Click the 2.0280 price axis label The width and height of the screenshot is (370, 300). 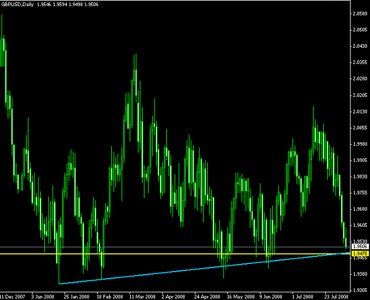tap(360, 79)
